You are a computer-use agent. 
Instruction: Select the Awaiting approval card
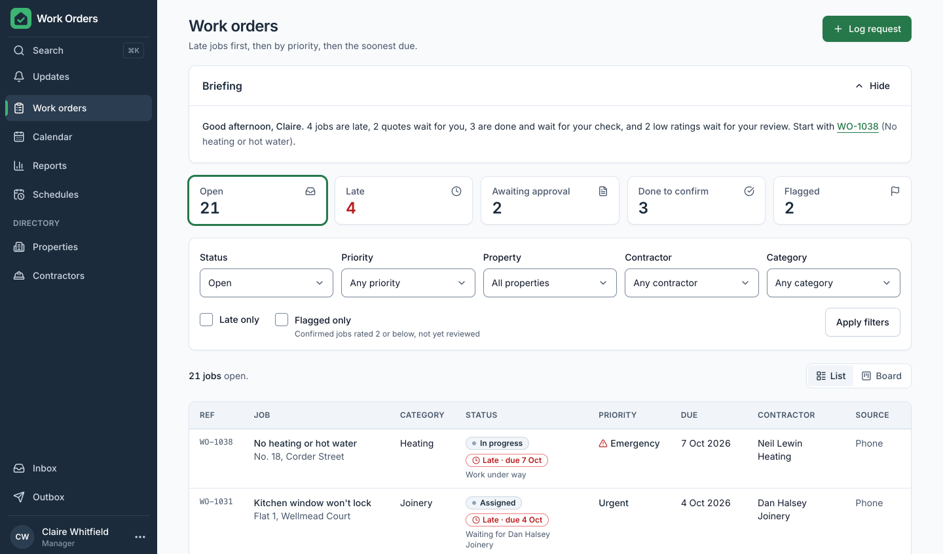550,200
